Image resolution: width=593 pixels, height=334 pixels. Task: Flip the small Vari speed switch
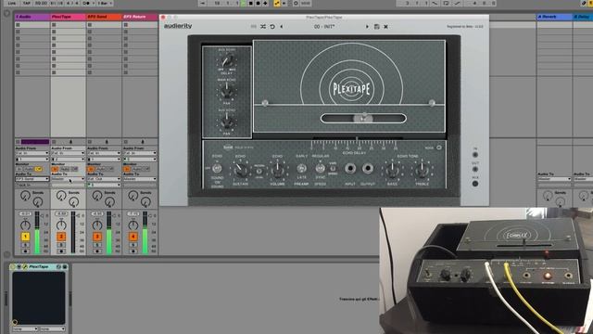333,169
